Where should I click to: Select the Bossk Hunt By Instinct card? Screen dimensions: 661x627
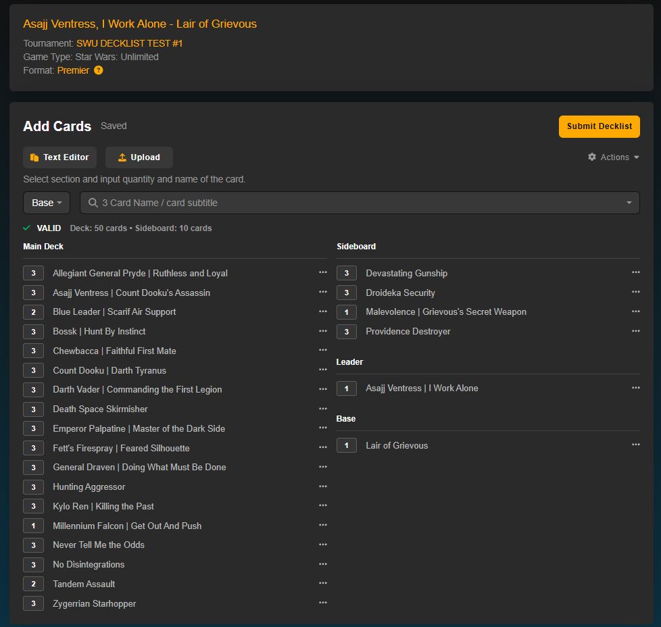[99, 331]
